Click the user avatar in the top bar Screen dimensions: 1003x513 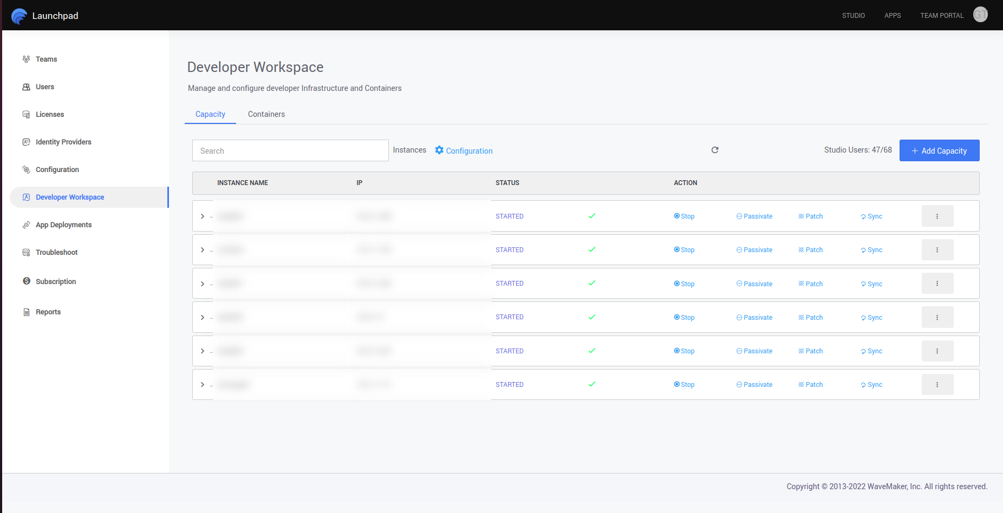click(x=980, y=15)
